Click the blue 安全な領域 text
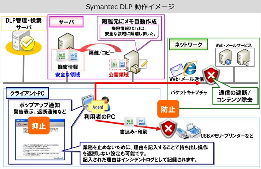261x169 pixels. click(68, 75)
